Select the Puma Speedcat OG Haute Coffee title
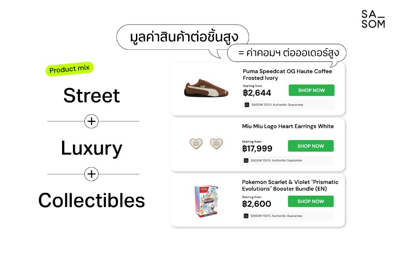 pos(287,74)
